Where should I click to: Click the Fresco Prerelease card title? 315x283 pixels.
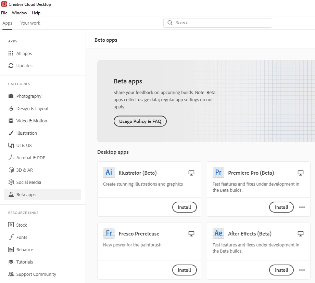click(x=139, y=234)
